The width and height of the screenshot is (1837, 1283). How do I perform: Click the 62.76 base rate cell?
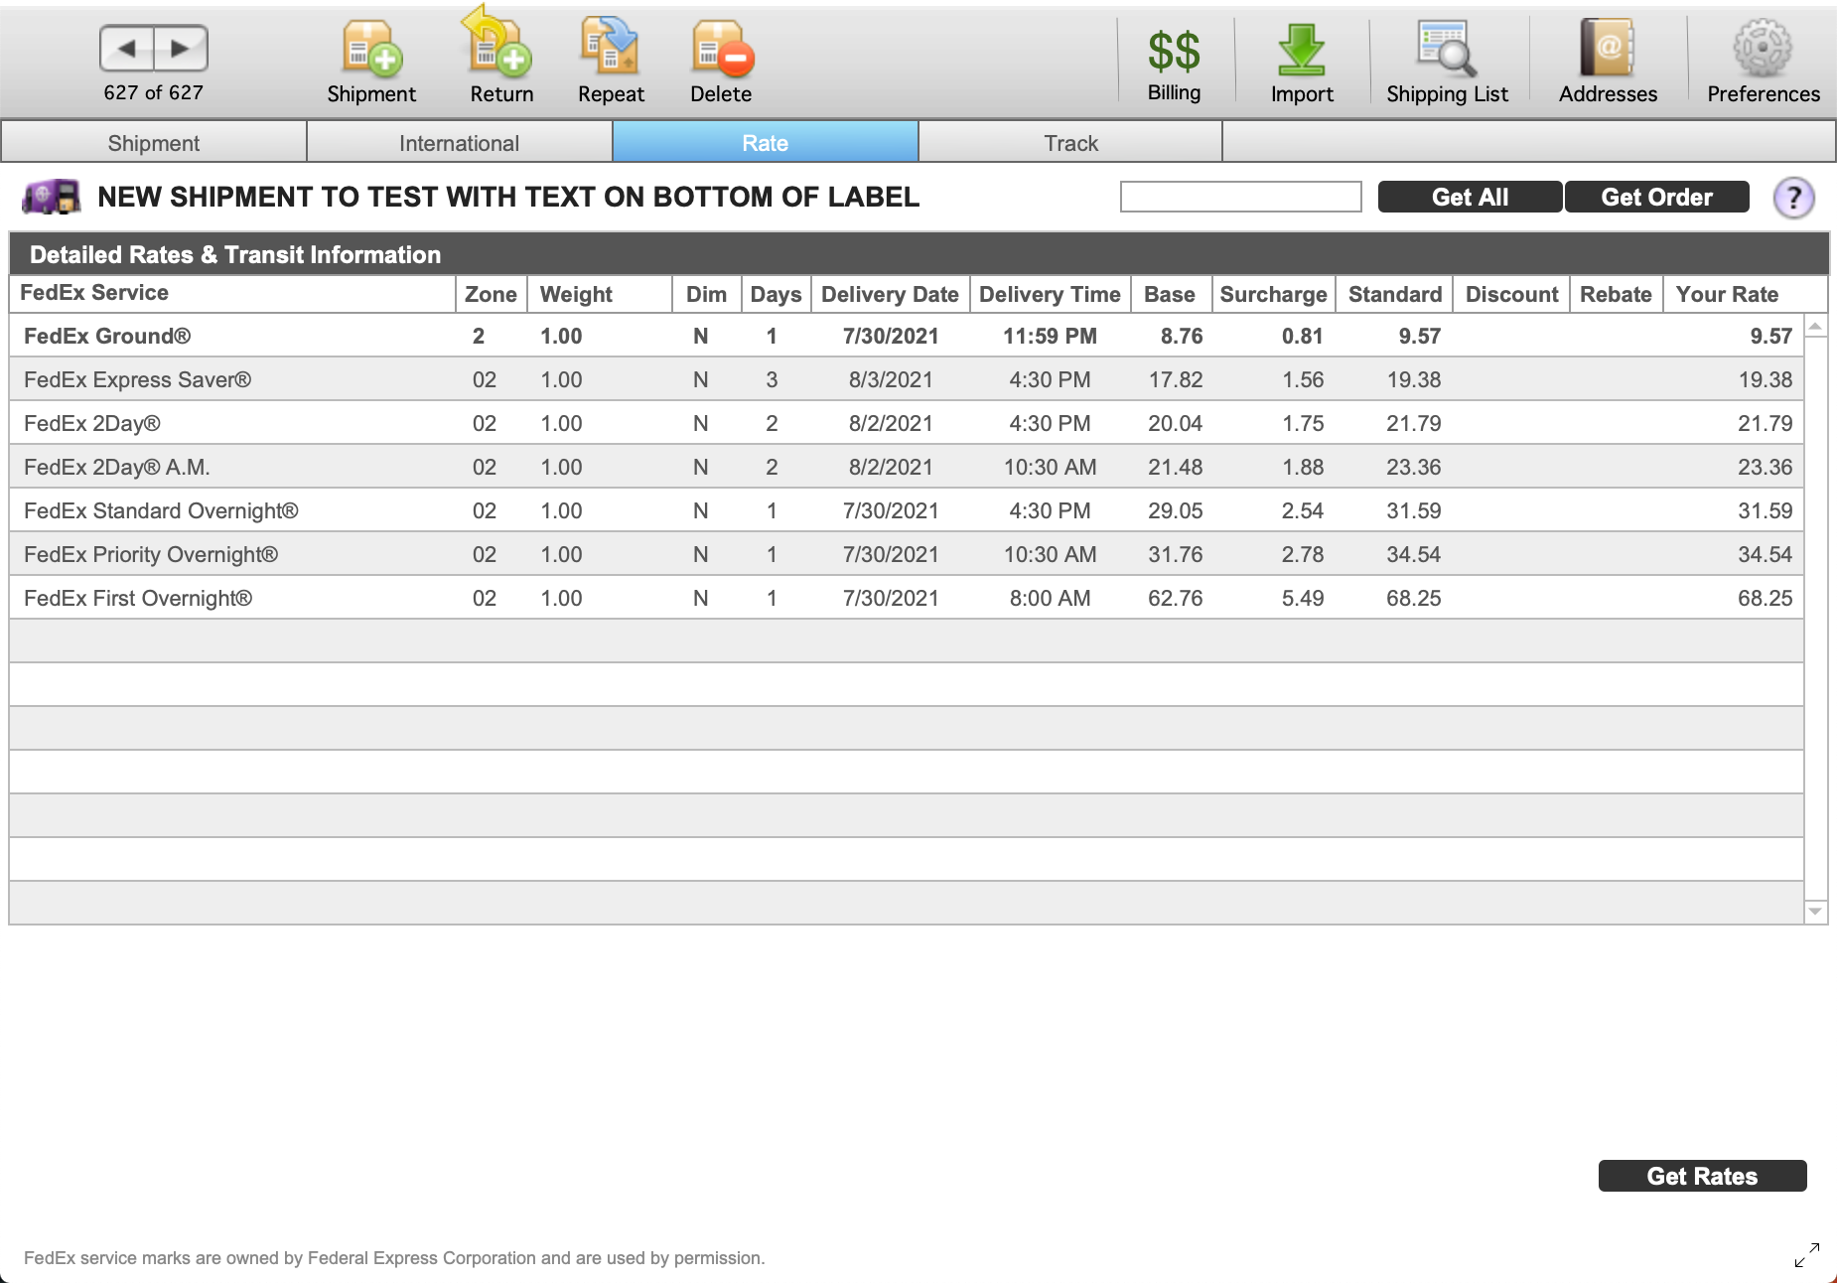pos(1175,598)
